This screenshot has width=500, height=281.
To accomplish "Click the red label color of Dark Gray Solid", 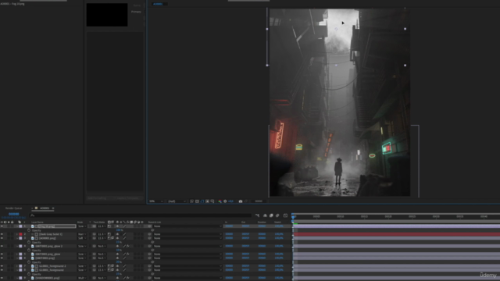I will (21, 234).
